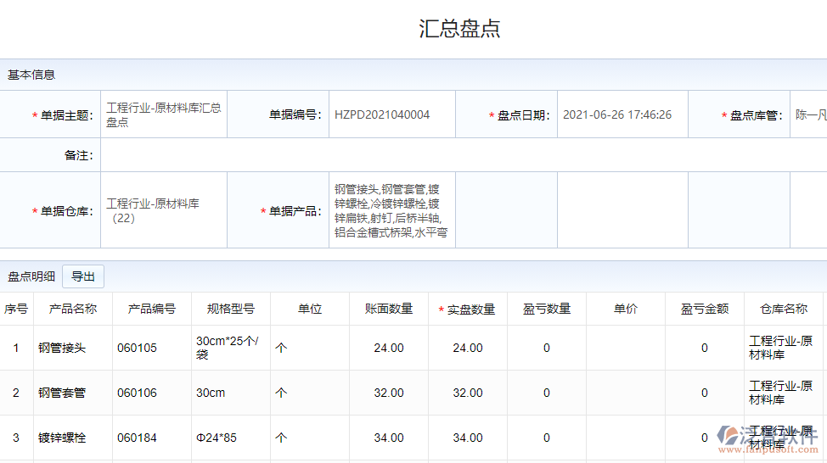Click the 基本信息 section header
Screen dimensions: 827x463
tap(31, 75)
